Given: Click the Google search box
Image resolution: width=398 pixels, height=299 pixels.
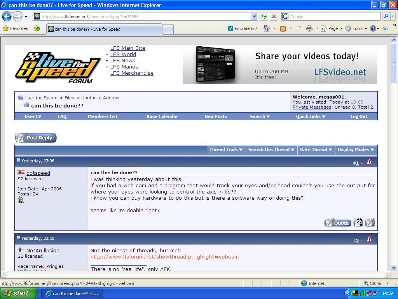Looking at the screenshot, I should pos(331,17).
